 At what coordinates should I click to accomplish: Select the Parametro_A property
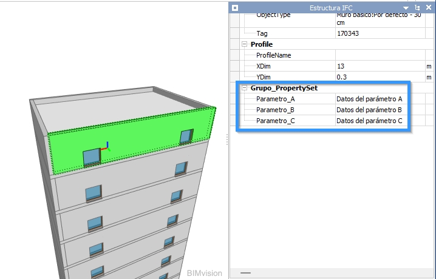(x=276, y=99)
